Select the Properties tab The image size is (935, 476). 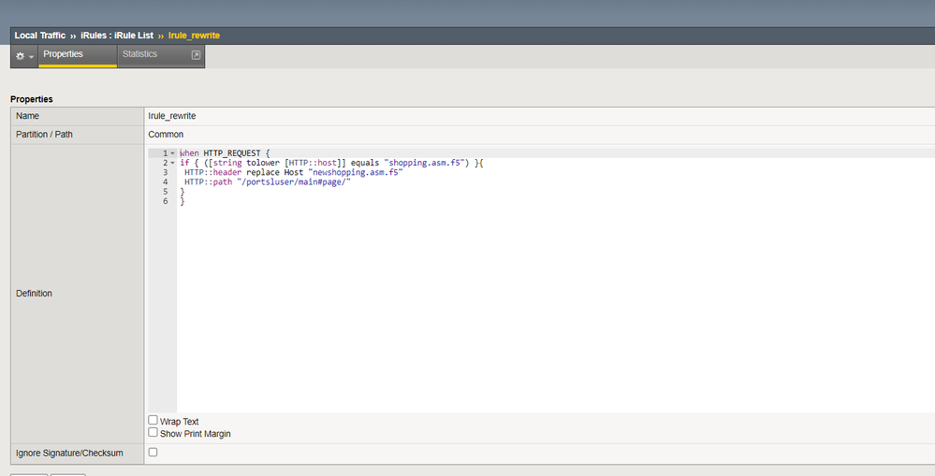pyautogui.click(x=63, y=54)
